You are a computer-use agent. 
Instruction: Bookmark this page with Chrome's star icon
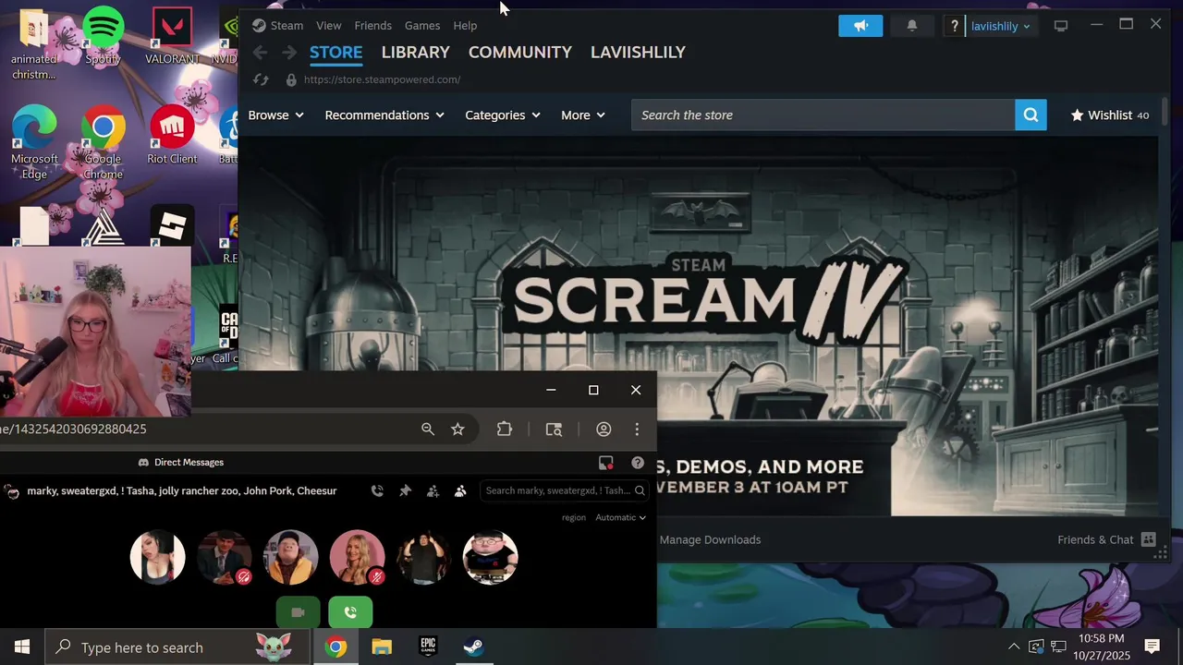pyautogui.click(x=457, y=429)
